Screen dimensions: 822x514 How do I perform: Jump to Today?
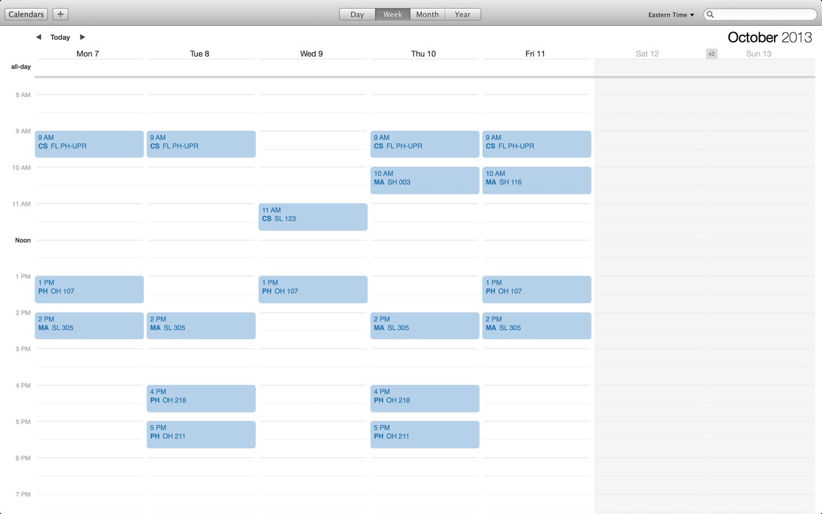coord(60,37)
